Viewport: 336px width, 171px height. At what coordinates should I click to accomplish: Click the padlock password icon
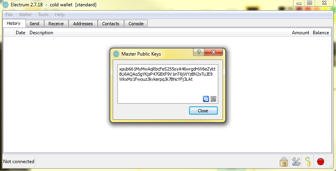pos(284,162)
